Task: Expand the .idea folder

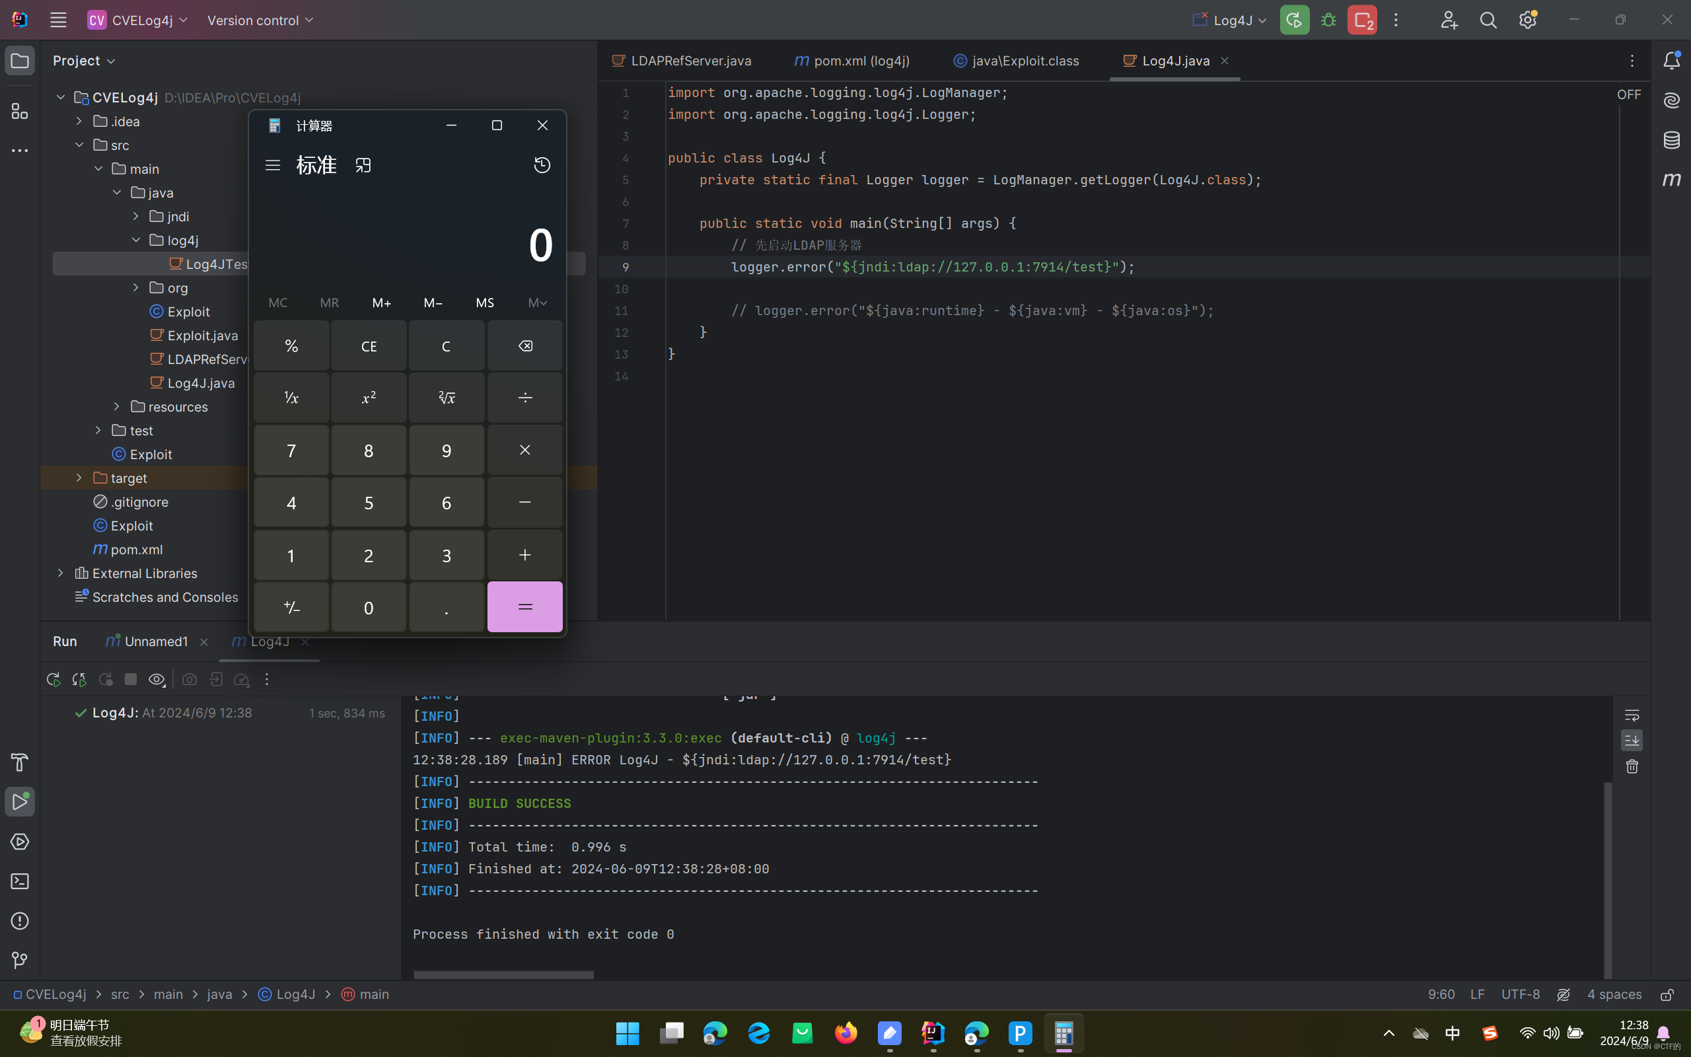Action: click(x=79, y=121)
